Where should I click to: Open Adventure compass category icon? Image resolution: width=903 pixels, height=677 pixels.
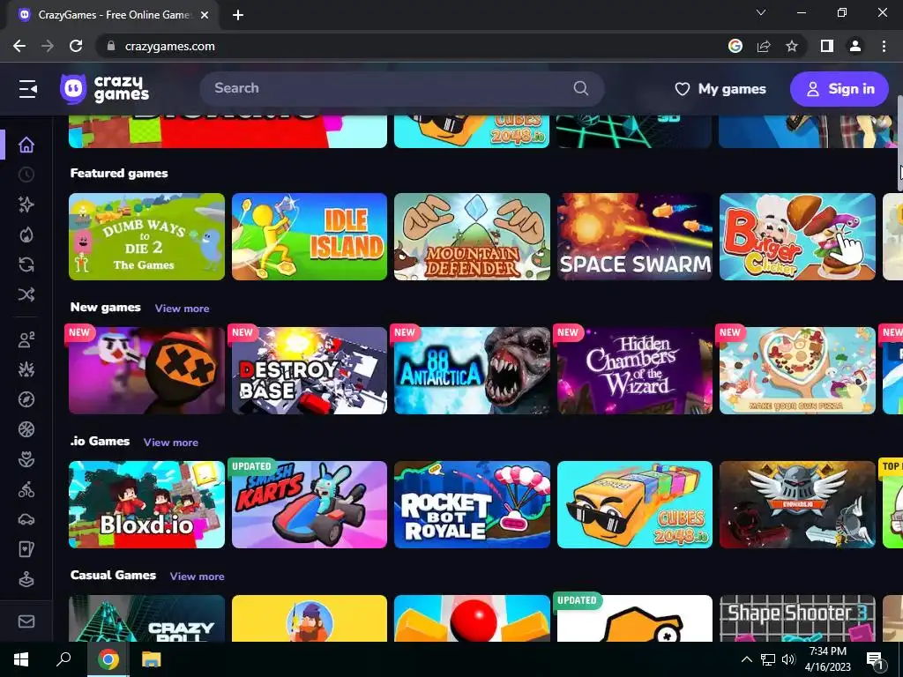click(x=26, y=399)
